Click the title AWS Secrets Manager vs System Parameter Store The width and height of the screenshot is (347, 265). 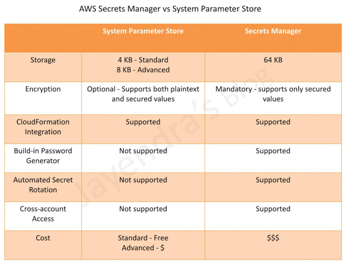[x=170, y=9]
